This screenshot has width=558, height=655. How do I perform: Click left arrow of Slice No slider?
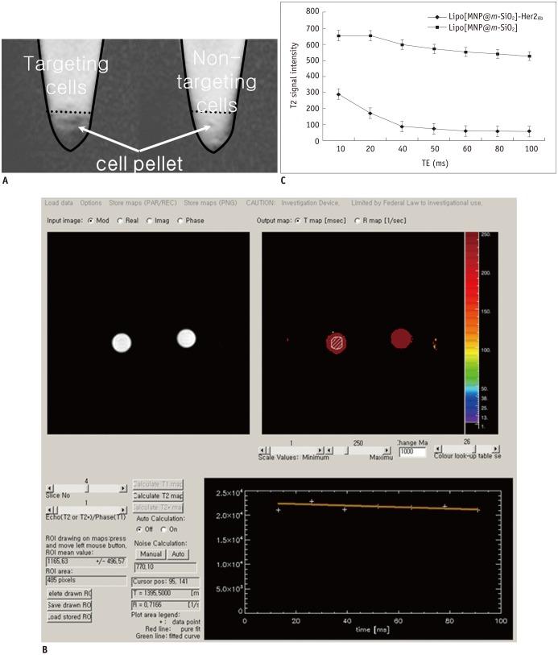coord(50,488)
